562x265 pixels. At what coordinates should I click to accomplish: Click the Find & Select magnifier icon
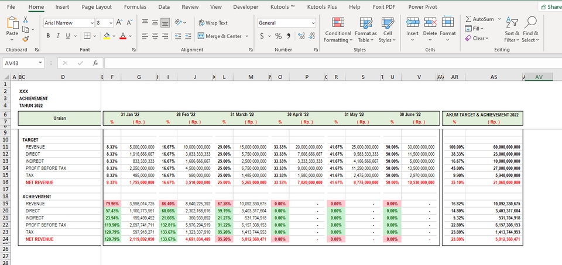[530, 23]
